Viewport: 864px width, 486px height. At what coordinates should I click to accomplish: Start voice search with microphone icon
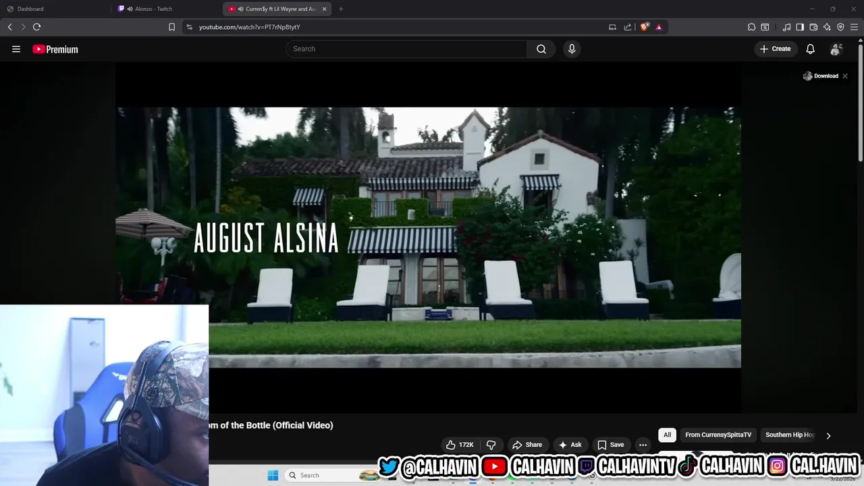click(x=572, y=49)
